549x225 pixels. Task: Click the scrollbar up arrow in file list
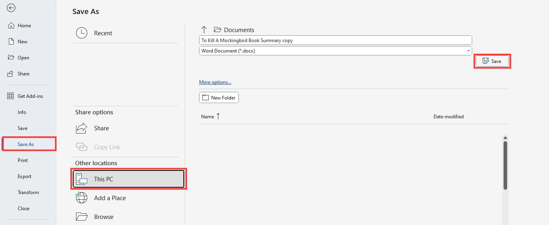coord(506,138)
